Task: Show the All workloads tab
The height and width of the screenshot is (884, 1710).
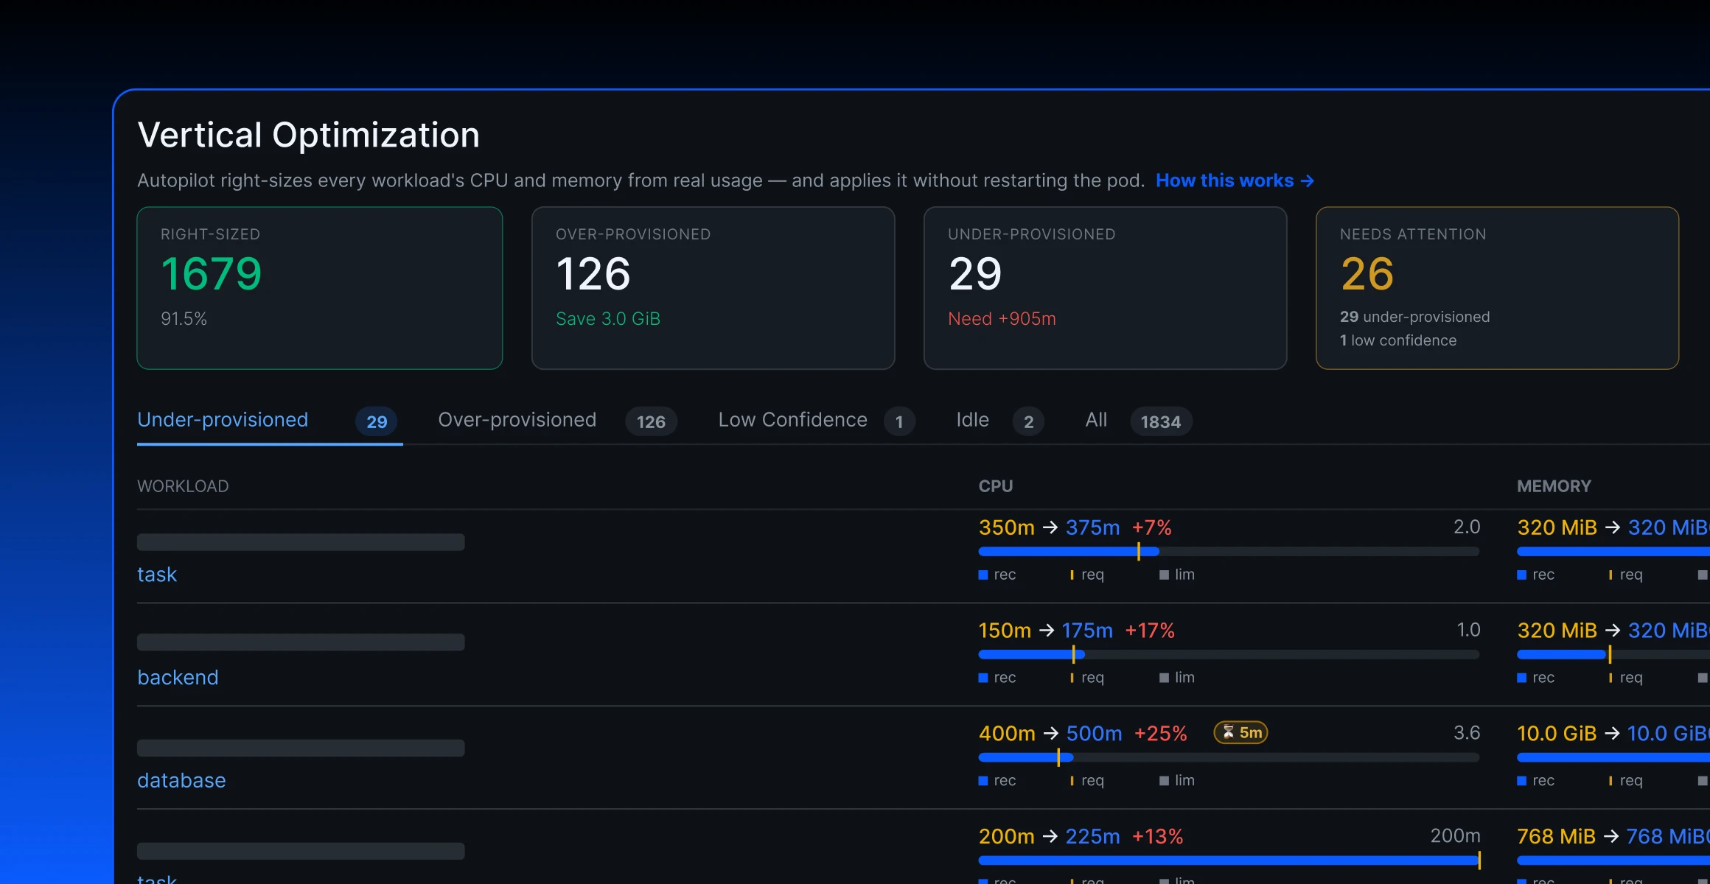Action: click(x=1138, y=421)
